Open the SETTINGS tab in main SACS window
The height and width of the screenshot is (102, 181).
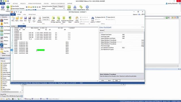pyautogui.click(x=15, y=3)
